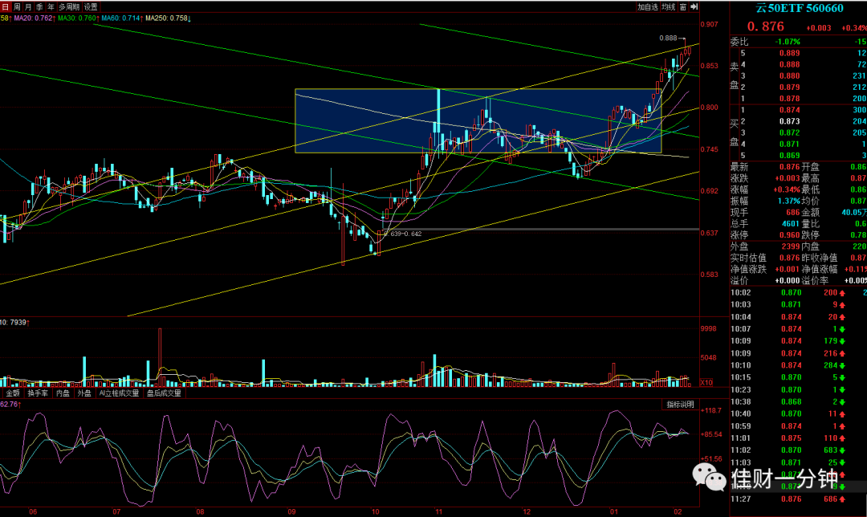Click sell level 2 price 0.879
This screenshot has height=517, width=867.
click(x=790, y=88)
